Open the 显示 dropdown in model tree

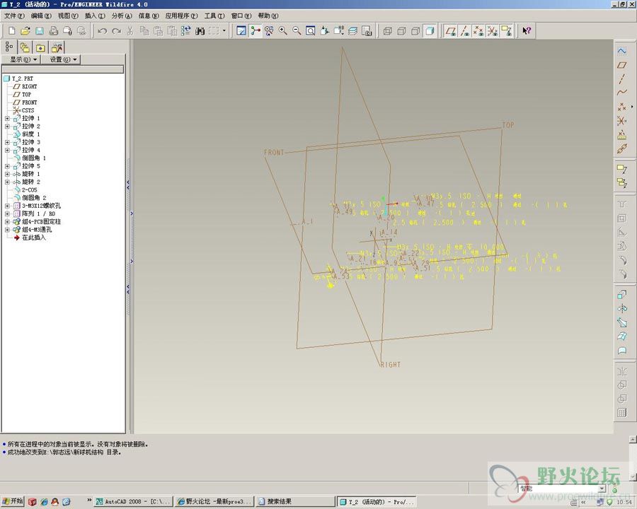[21, 59]
